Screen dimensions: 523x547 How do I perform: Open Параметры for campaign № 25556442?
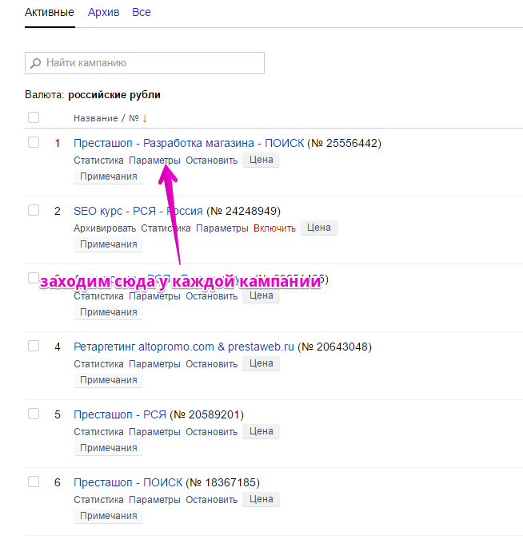point(154,160)
